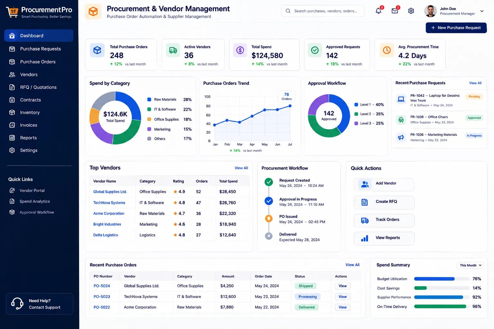
Task: Open the Spend Analytics quick link
Action: click(35, 201)
